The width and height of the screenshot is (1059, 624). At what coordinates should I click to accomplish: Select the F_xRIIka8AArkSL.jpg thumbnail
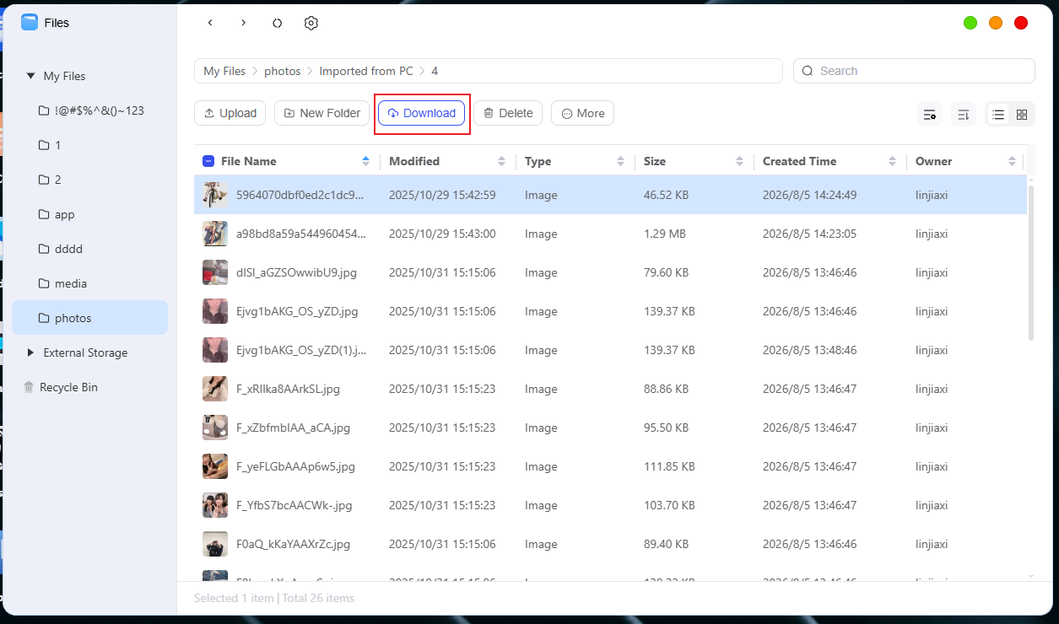215,389
